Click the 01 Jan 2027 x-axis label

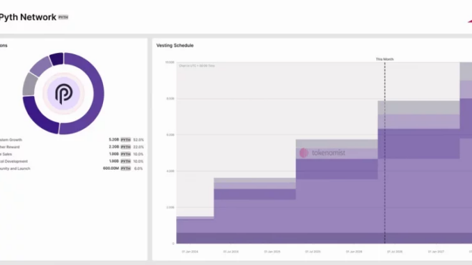(436, 252)
